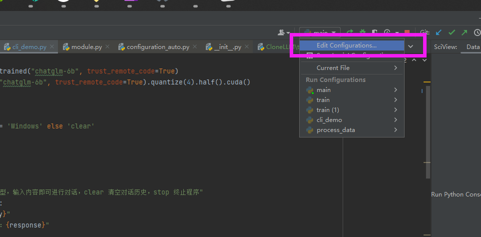Select the SciView Data tab
The width and height of the screenshot is (481, 237).
(x=473, y=47)
